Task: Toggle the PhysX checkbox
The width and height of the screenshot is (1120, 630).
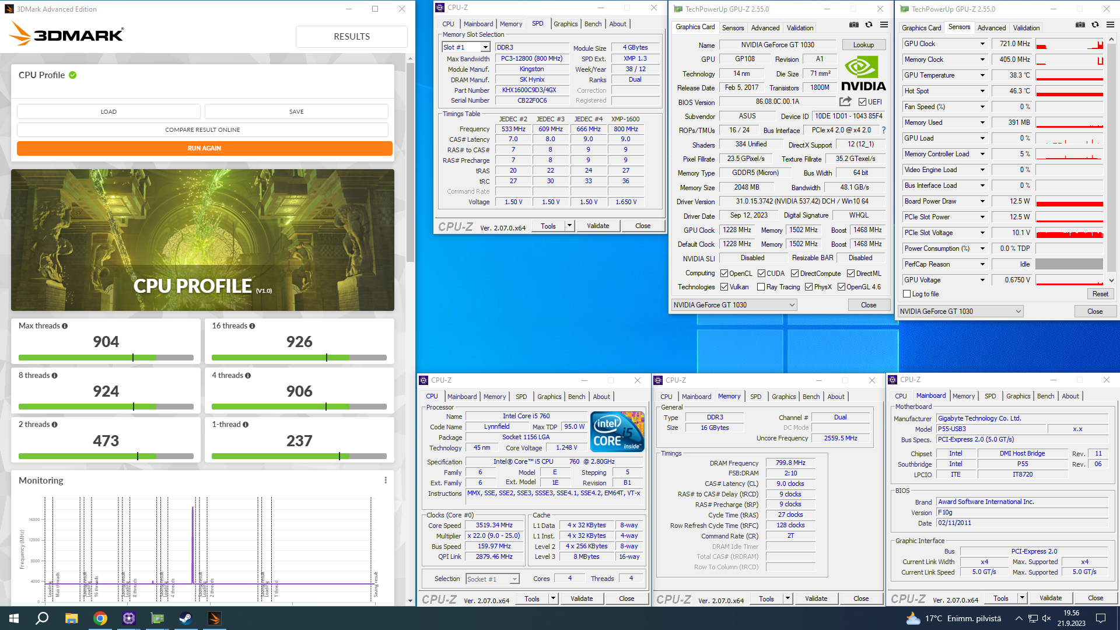Action: [808, 287]
